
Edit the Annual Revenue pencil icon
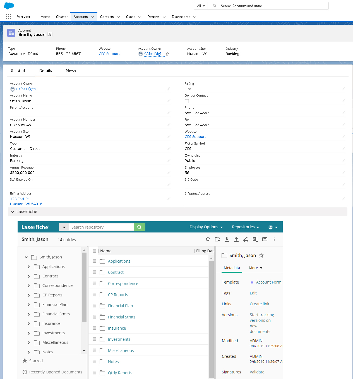click(169, 173)
